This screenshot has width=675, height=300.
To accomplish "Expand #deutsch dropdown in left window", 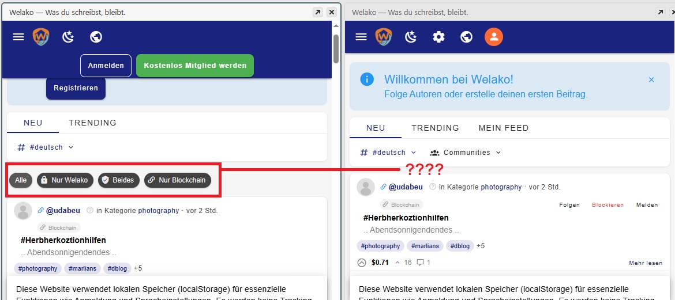I will pyautogui.click(x=45, y=147).
